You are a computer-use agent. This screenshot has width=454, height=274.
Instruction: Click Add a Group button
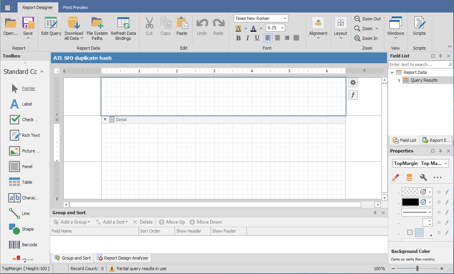pyautogui.click(x=72, y=222)
